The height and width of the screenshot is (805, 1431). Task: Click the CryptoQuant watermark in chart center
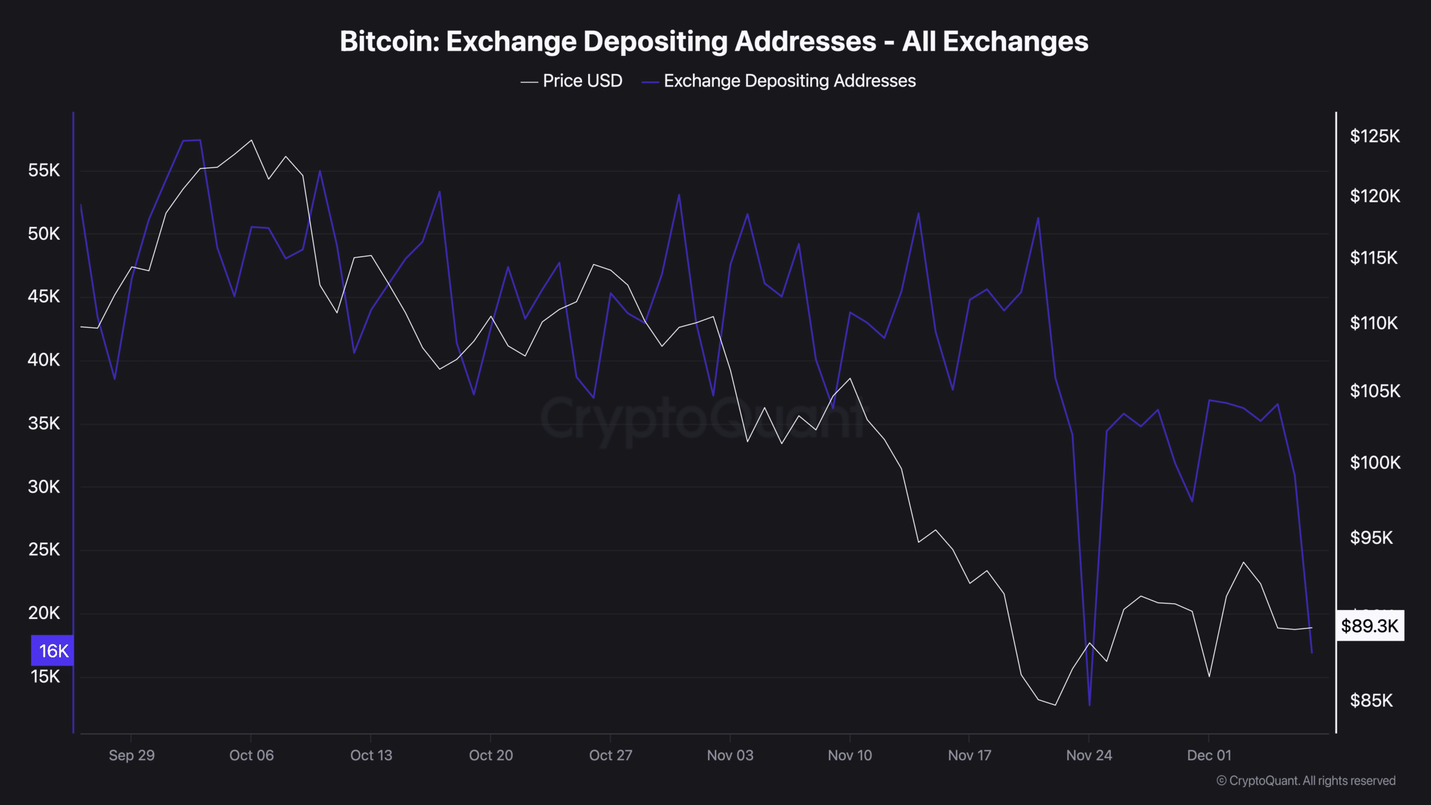pyautogui.click(x=702, y=419)
